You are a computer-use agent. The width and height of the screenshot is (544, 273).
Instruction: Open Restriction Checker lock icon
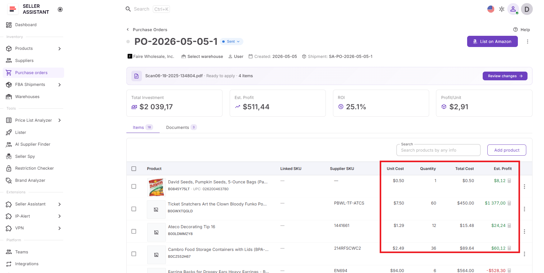click(x=9, y=168)
